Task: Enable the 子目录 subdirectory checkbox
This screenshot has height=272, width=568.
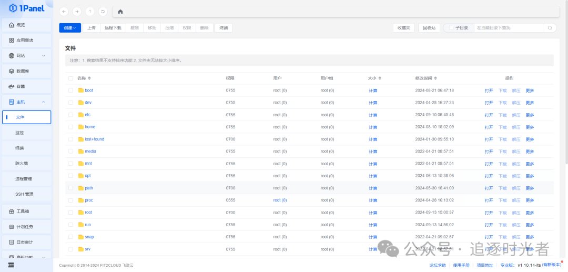Action: point(451,28)
